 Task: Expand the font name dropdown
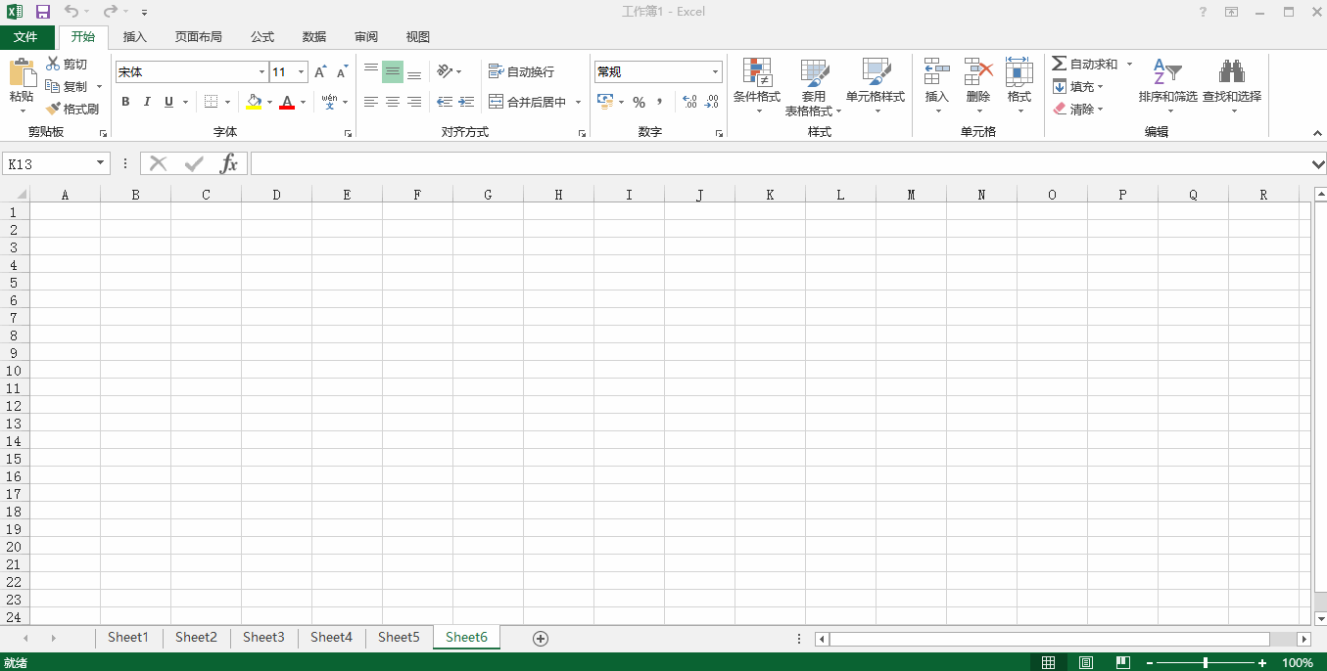click(x=261, y=71)
